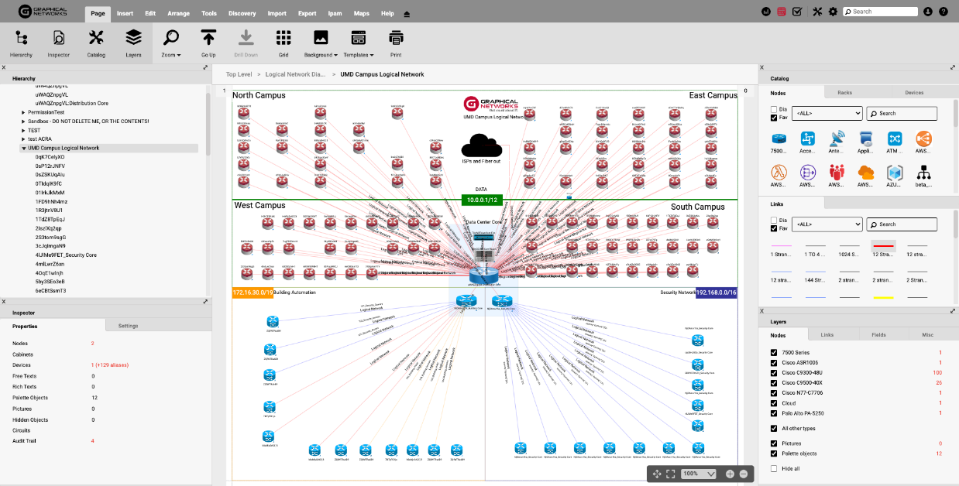Enable Grid view from toolbar
Screen dimensions: 959x486
[x=284, y=43]
